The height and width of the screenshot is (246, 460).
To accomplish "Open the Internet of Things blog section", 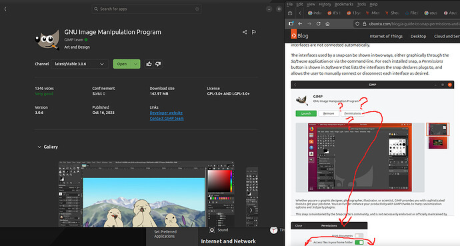I will (x=386, y=37).
